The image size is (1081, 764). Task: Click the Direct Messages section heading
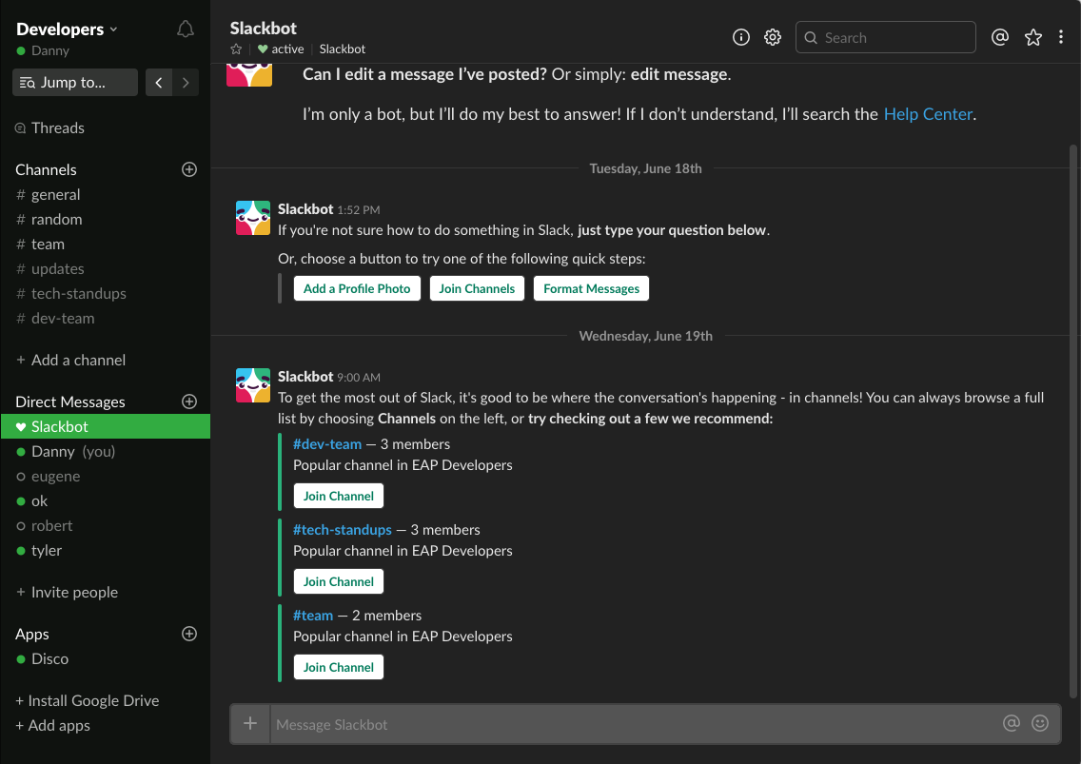click(70, 402)
